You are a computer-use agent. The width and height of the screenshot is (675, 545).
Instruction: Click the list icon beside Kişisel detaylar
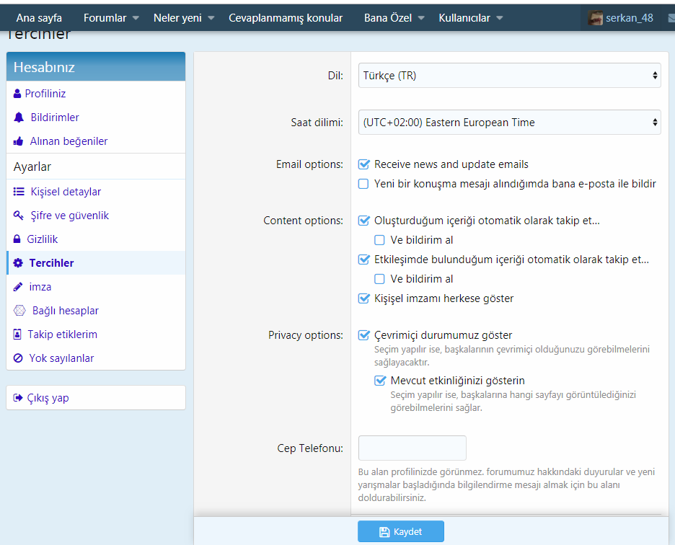point(19,192)
